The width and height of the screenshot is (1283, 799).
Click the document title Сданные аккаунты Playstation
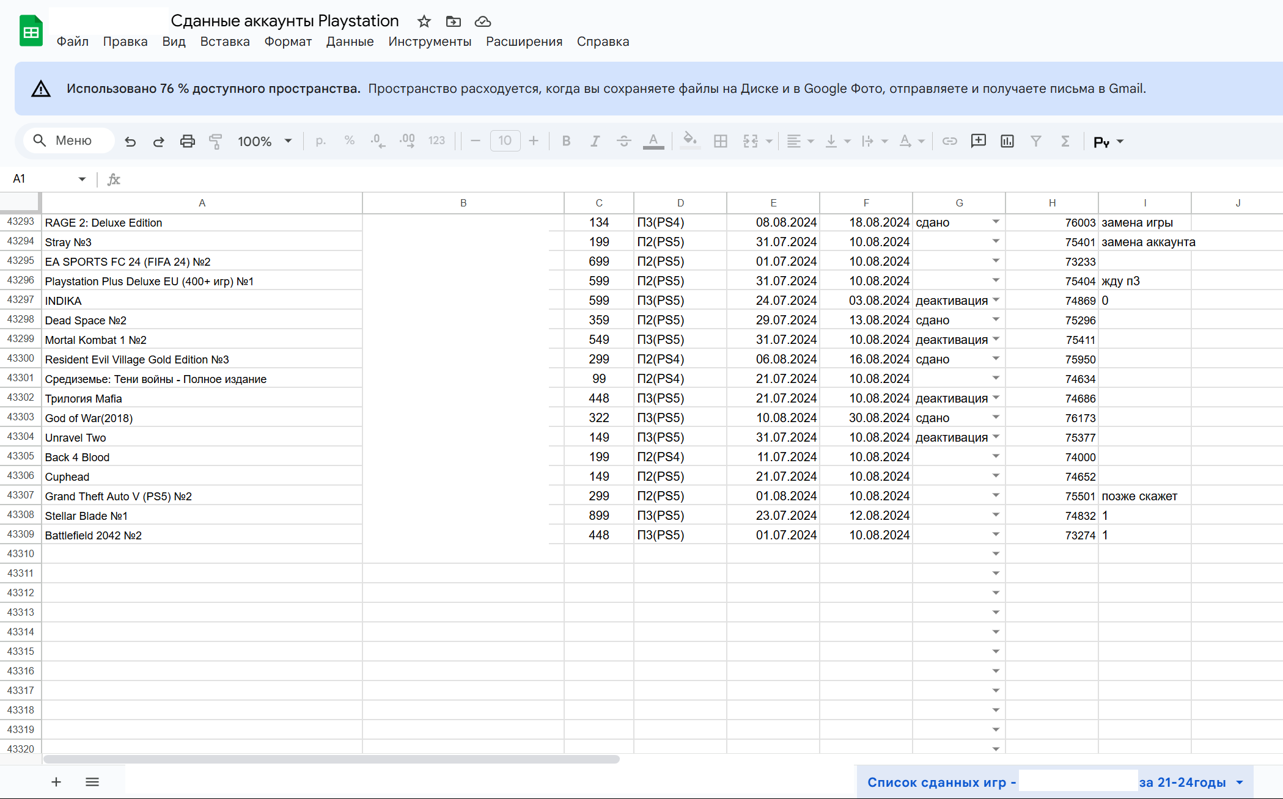tap(285, 21)
